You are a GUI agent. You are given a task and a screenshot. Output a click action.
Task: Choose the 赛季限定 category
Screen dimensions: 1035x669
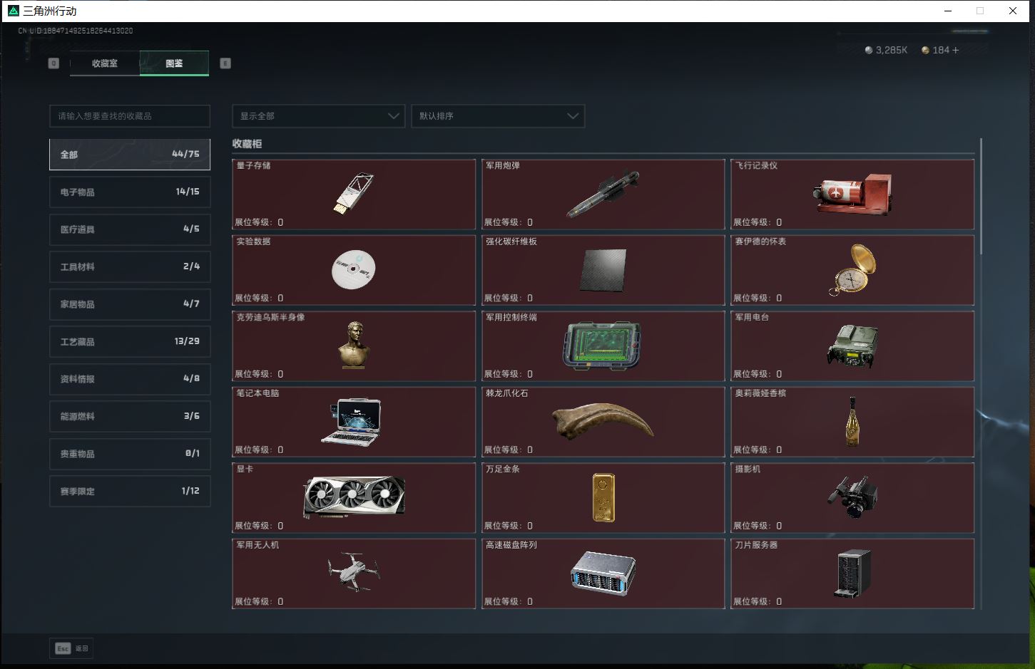tap(130, 491)
